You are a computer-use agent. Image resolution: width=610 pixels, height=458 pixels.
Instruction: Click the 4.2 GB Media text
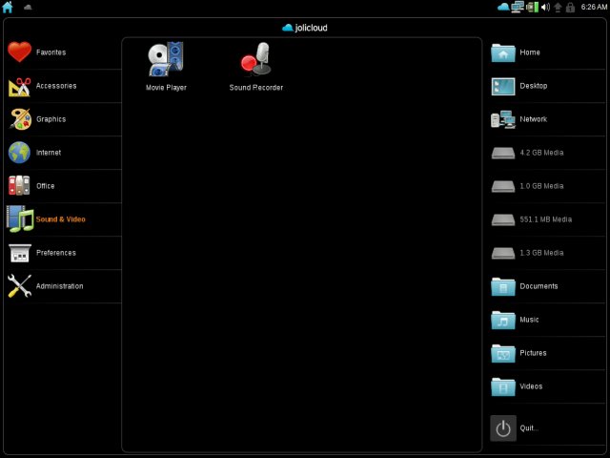tap(541, 153)
